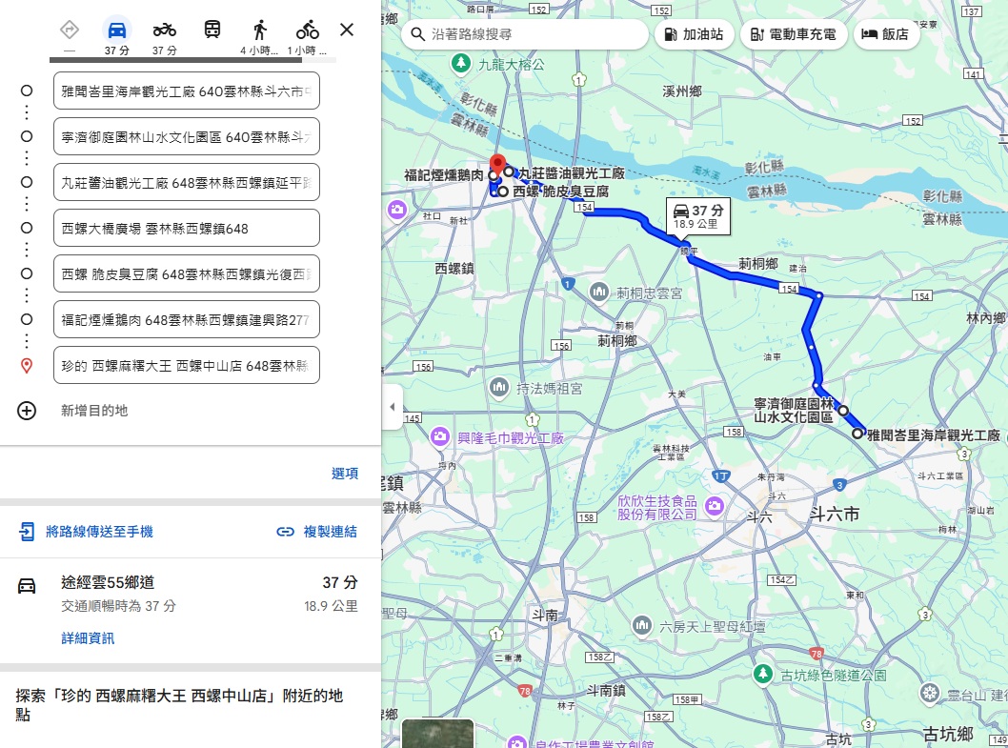Click the red pin icon in destination row
This screenshot has width=1008, height=748.
pyautogui.click(x=27, y=365)
